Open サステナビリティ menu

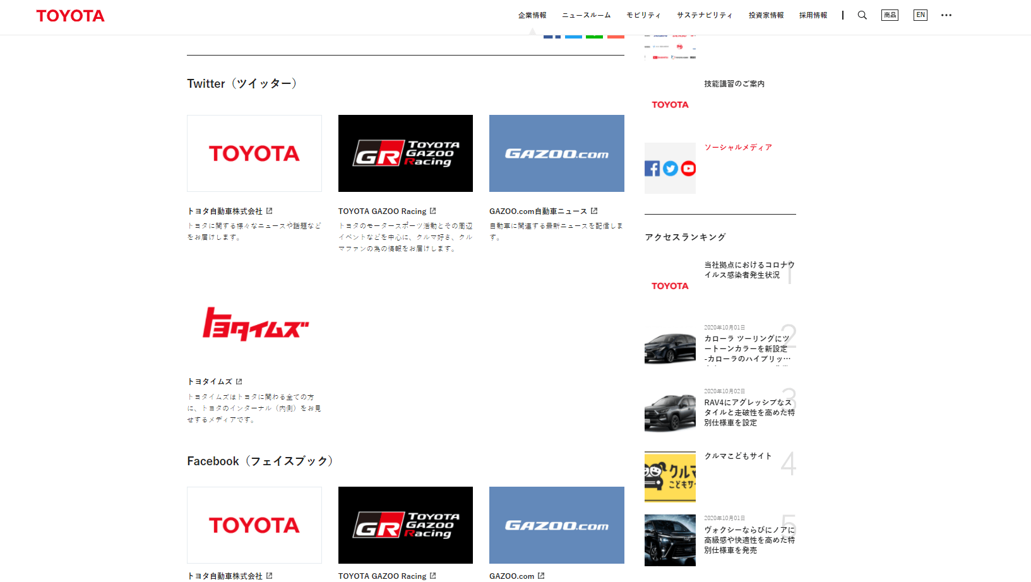[x=705, y=15]
